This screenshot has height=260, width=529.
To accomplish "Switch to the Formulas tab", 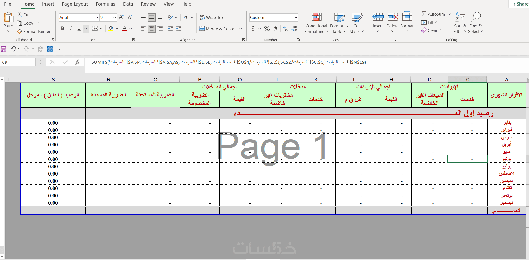I will (105, 4).
